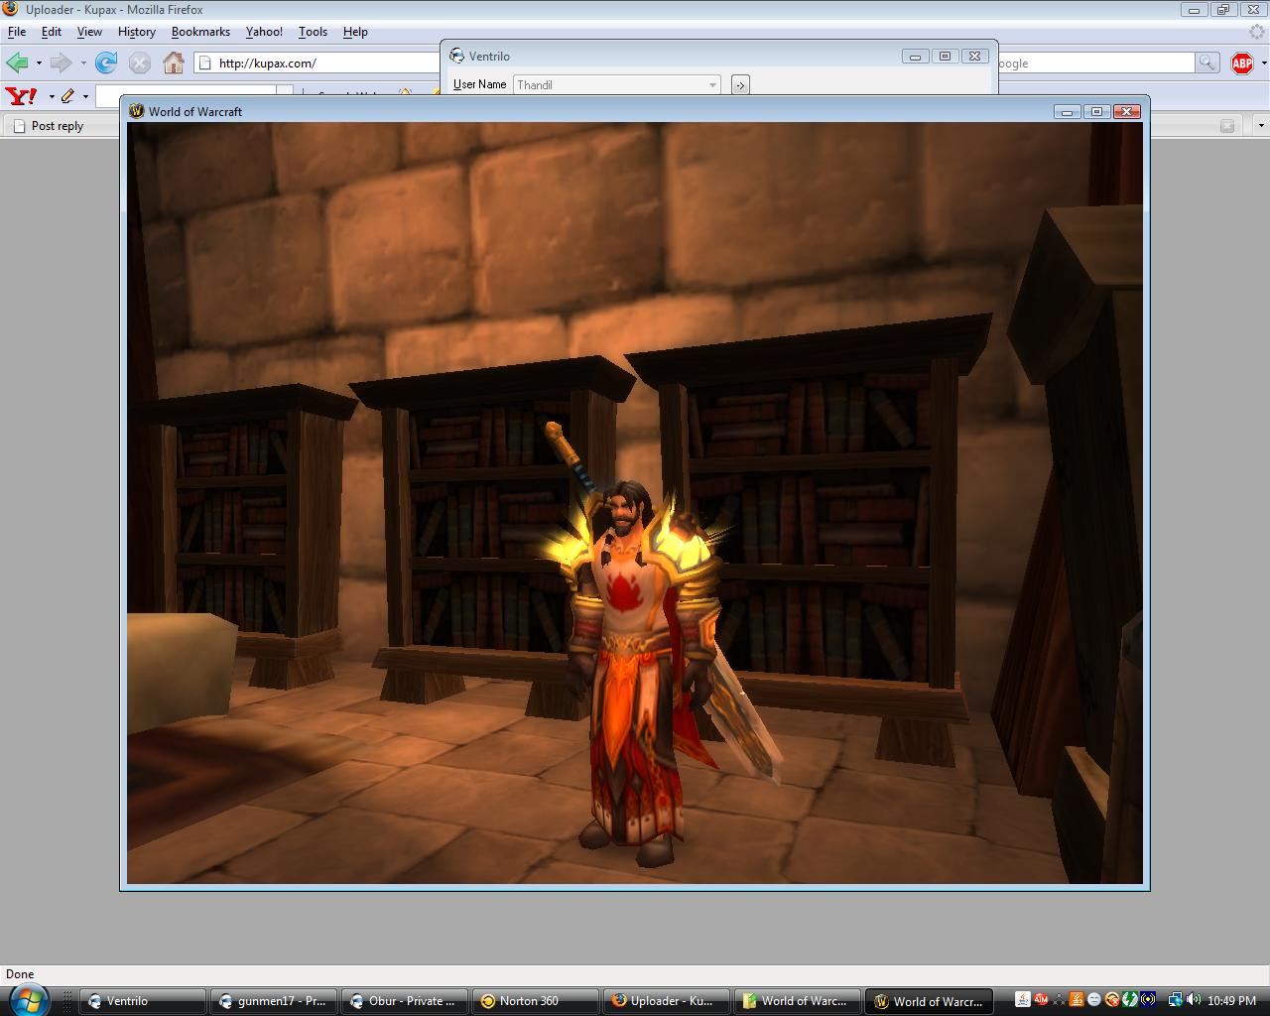Click the Yahoo! toolbar logo
Screen dimensions: 1270x1016
tap(22, 96)
